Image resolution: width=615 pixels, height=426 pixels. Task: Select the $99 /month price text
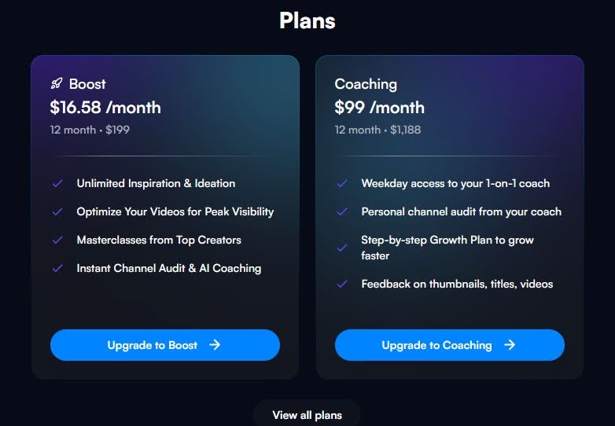(x=379, y=108)
